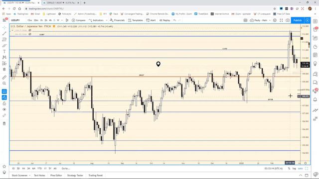Toggle hide all drawing tools eye

click(x=4, y=109)
